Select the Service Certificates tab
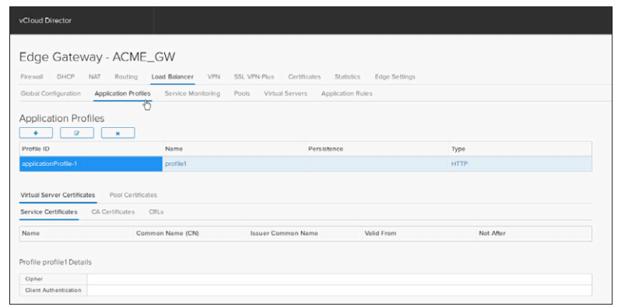This screenshot has height=308, width=621. pos(49,212)
